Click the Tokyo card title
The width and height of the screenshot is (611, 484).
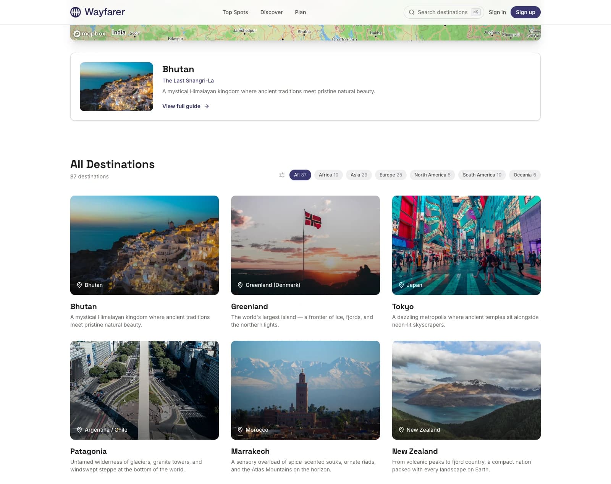[403, 306]
